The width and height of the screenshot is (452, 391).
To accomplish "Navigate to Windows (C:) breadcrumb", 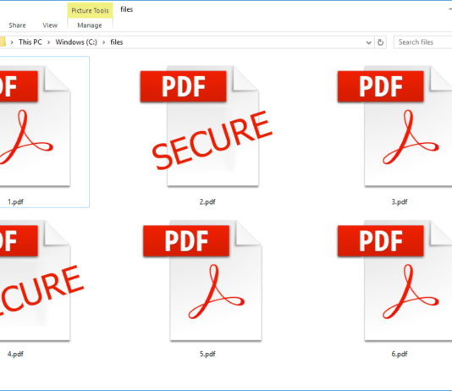I will (x=76, y=42).
